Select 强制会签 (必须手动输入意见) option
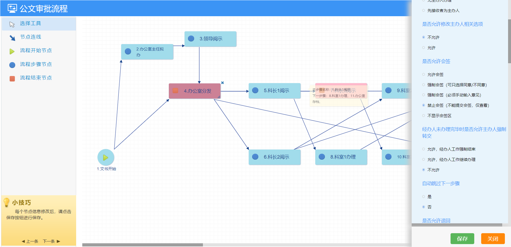 click(423, 95)
